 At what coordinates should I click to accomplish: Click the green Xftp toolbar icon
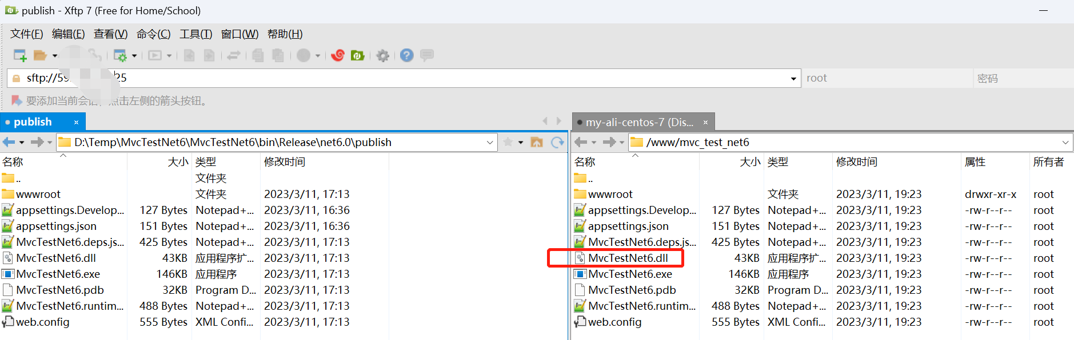(358, 55)
